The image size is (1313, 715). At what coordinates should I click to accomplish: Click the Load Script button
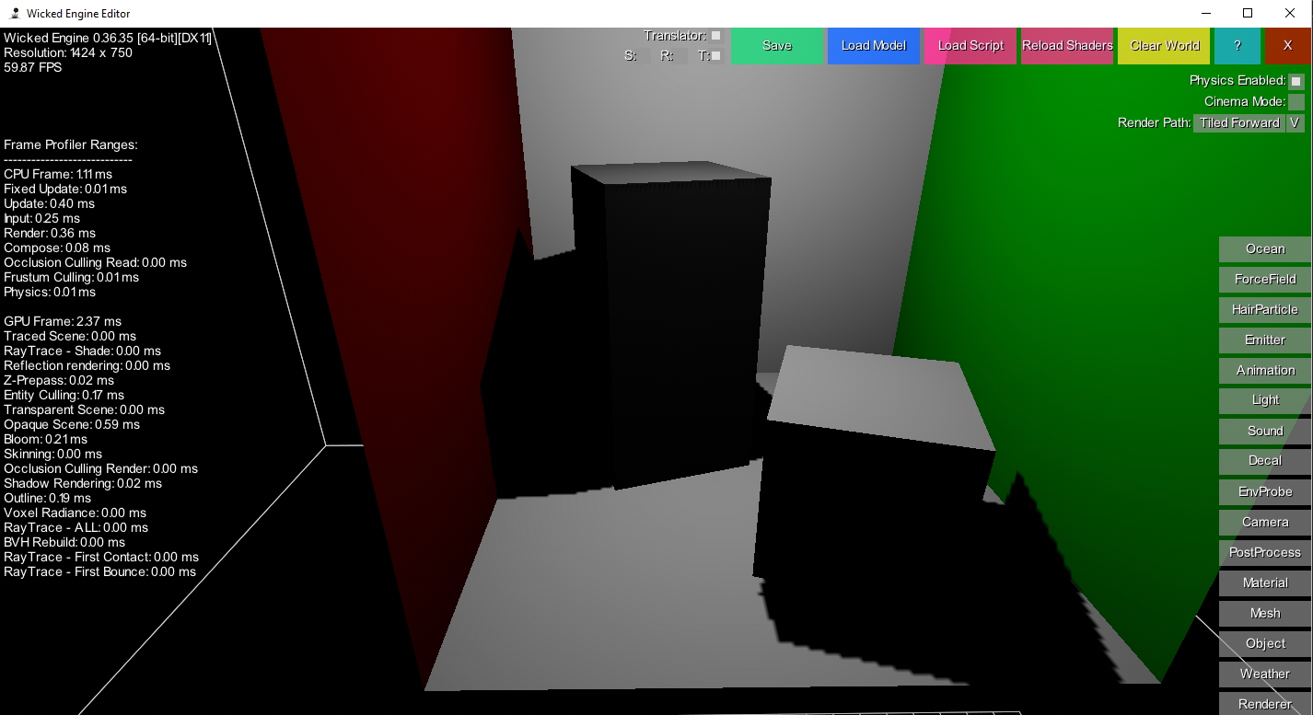(970, 45)
